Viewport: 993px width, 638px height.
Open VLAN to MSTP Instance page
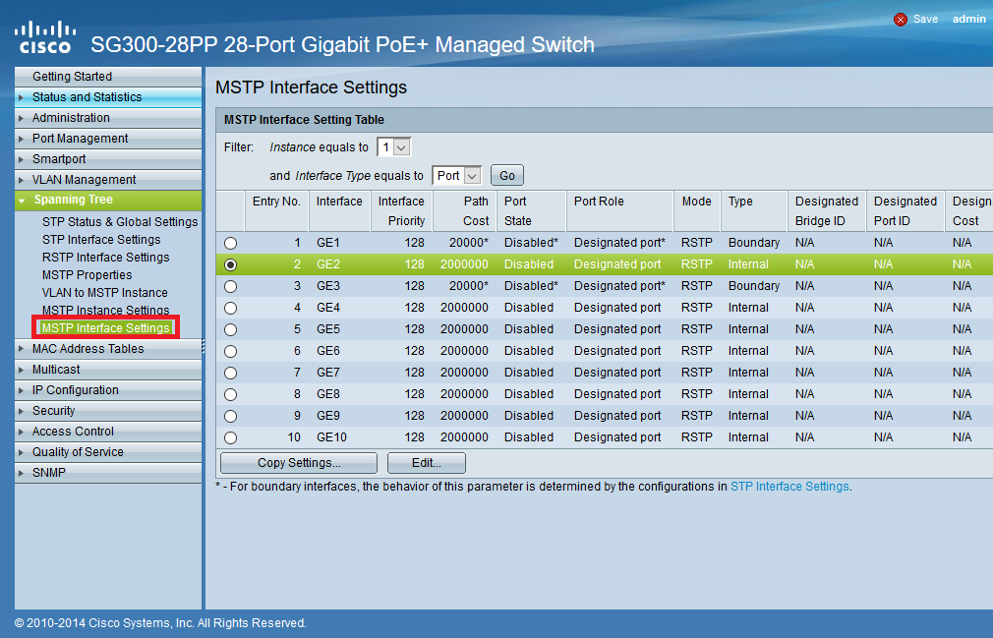tap(104, 293)
